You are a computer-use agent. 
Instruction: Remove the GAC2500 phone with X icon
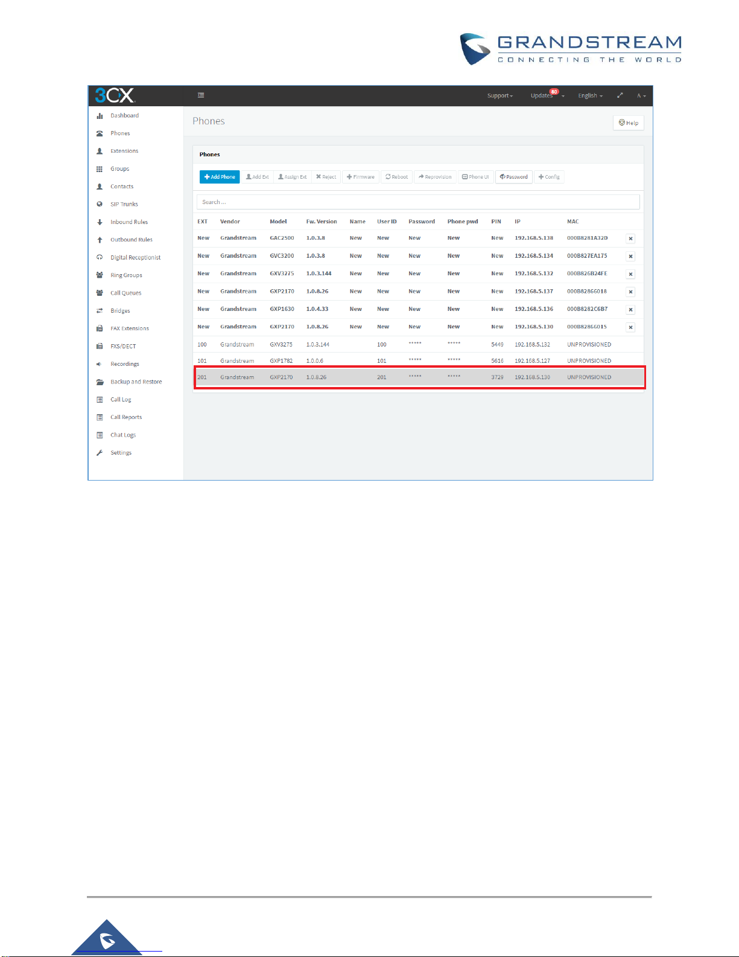[x=630, y=238]
